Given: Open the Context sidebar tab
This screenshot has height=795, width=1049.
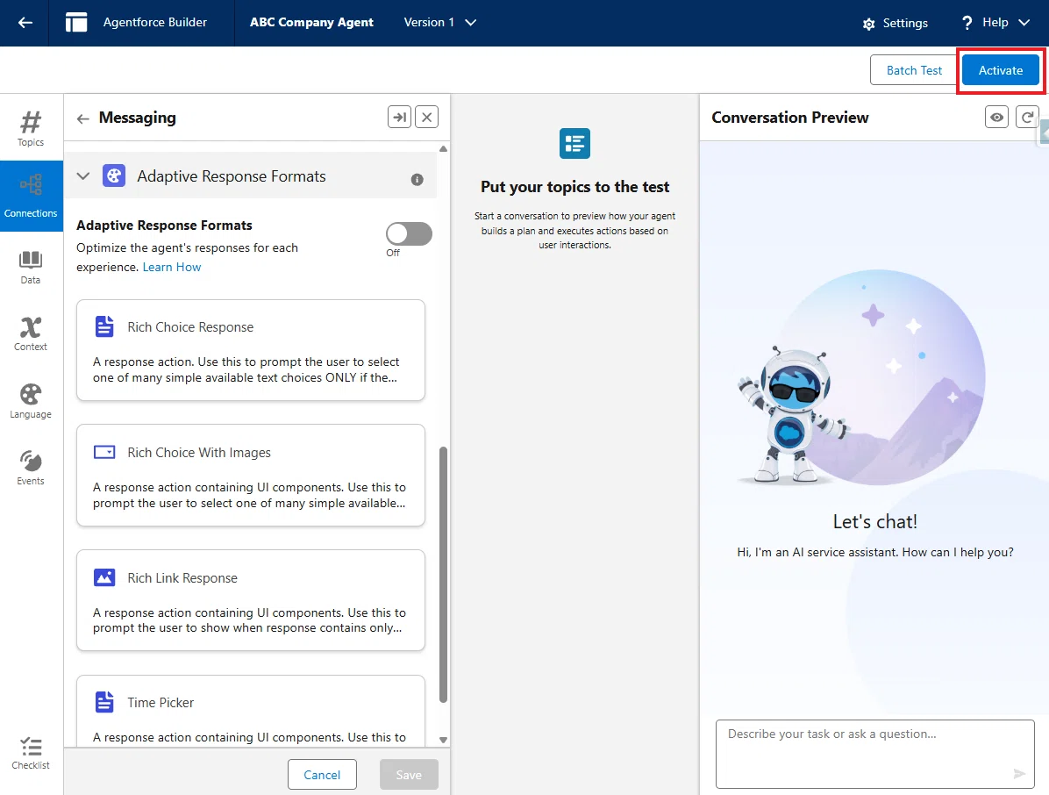Looking at the screenshot, I should pos(31,334).
